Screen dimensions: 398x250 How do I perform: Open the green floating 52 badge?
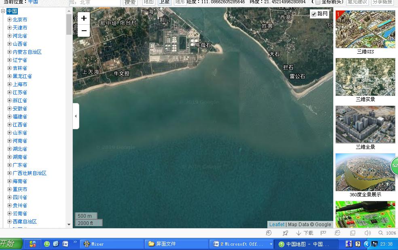click(395, 166)
